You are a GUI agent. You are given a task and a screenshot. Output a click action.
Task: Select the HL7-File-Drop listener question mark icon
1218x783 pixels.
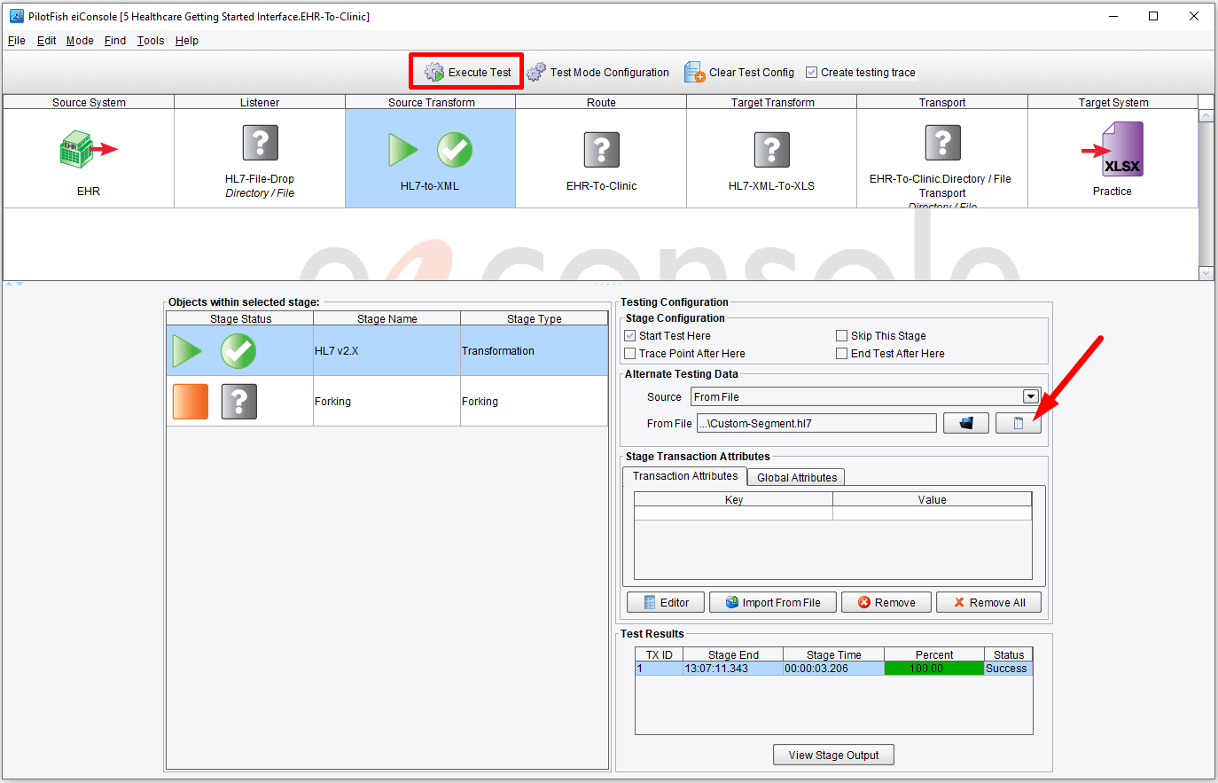260,142
